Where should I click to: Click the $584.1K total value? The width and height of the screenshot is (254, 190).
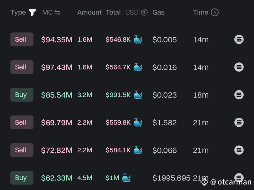118,150
